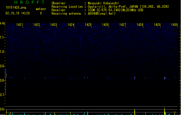181x115 pixels.
Task: Click the red meteor echo after 1429
Action: [165, 78]
